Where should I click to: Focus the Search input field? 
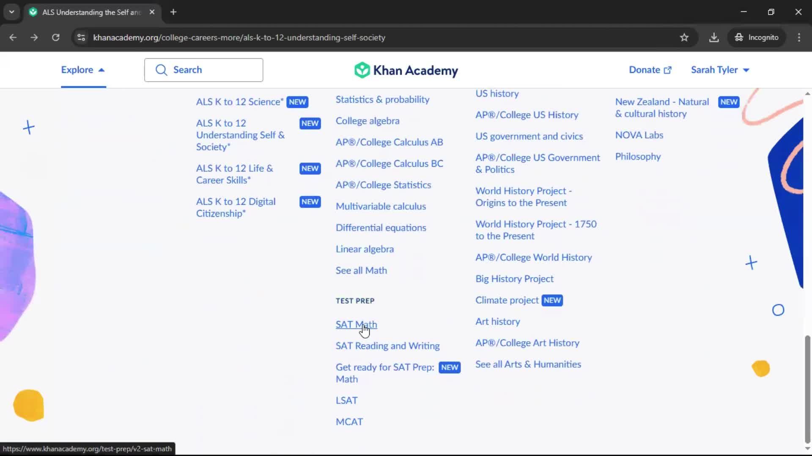click(203, 70)
